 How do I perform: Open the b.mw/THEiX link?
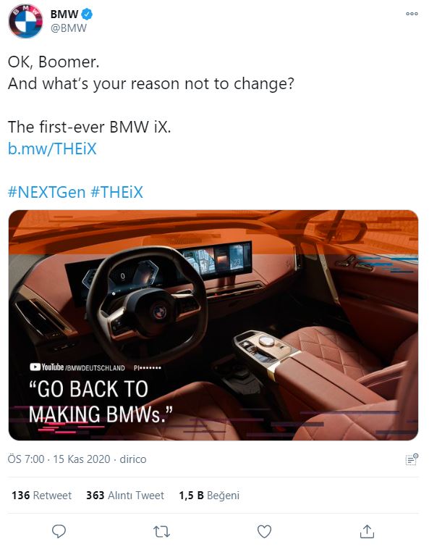coord(52,149)
